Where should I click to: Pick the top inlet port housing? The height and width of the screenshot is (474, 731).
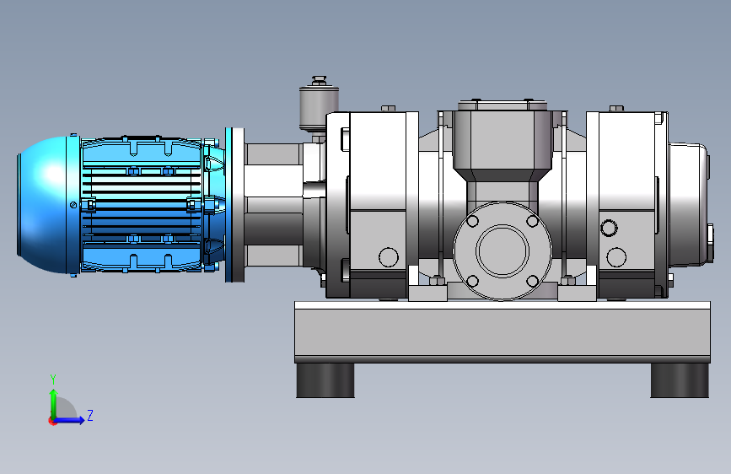(503, 140)
